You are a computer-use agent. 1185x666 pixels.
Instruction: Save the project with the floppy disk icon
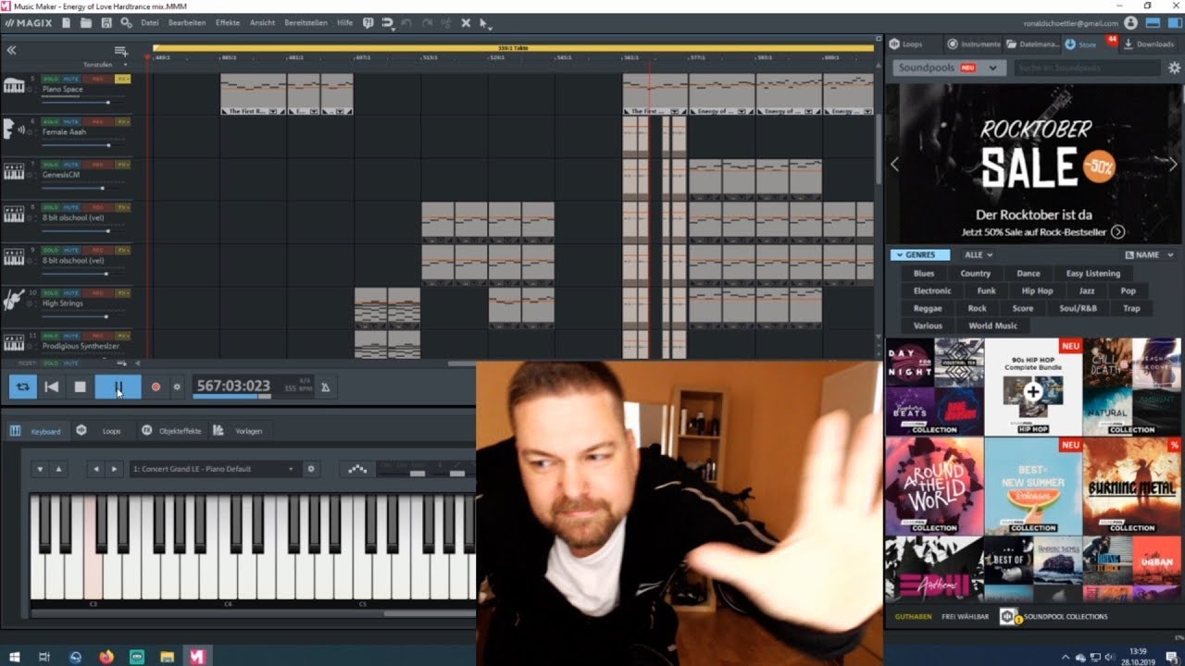106,22
